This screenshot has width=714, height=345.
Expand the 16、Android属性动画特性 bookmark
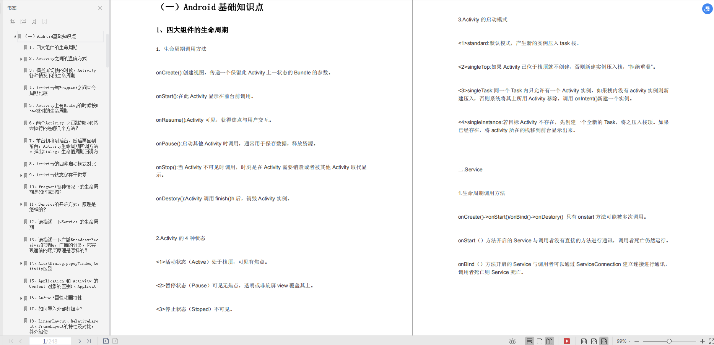coord(21,298)
